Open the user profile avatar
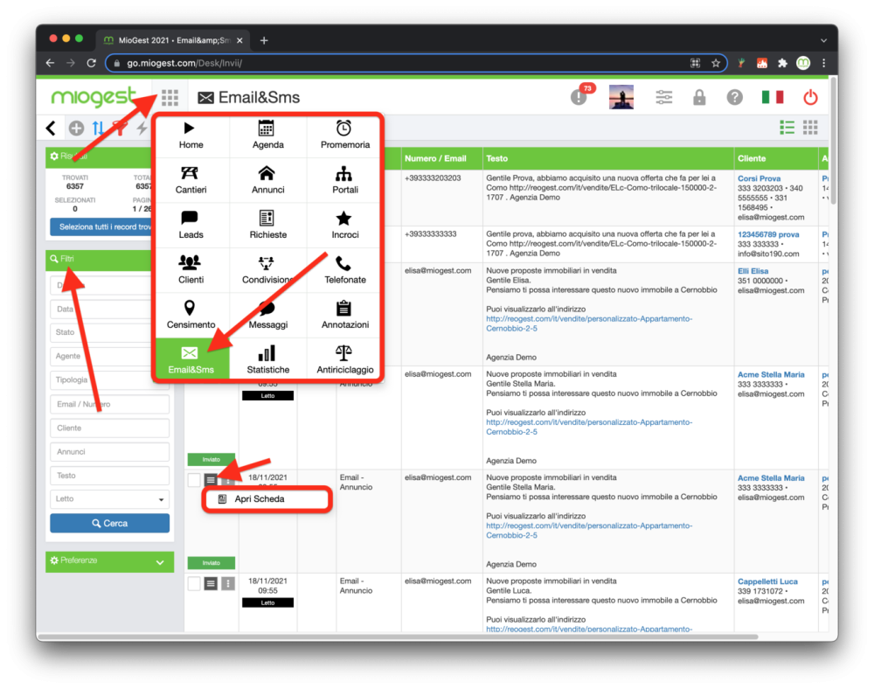Screen dimensions: 874x689 tap(621, 97)
